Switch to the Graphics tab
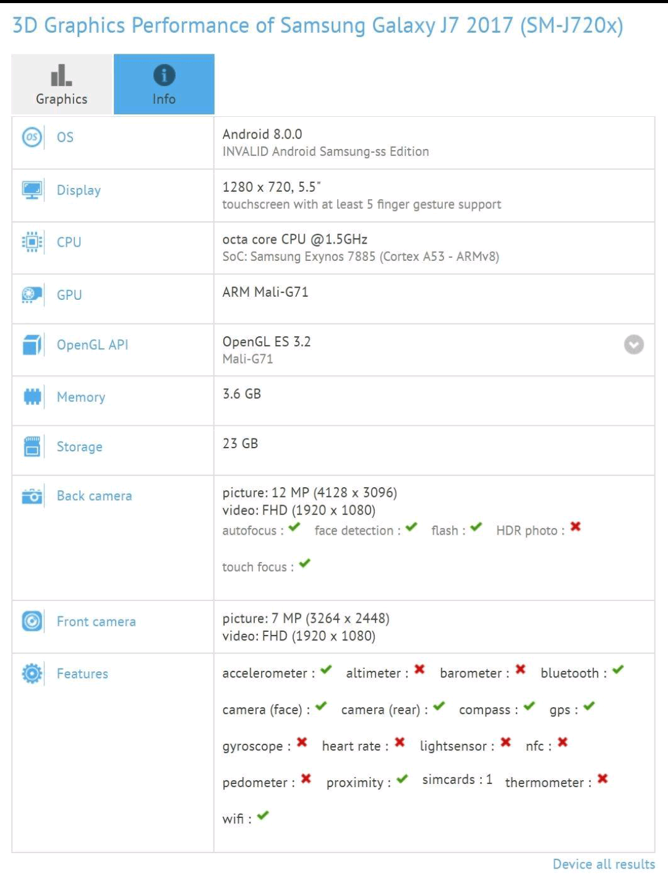This screenshot has height=881, width=668. pyautogui.click(x=62, y=84)
